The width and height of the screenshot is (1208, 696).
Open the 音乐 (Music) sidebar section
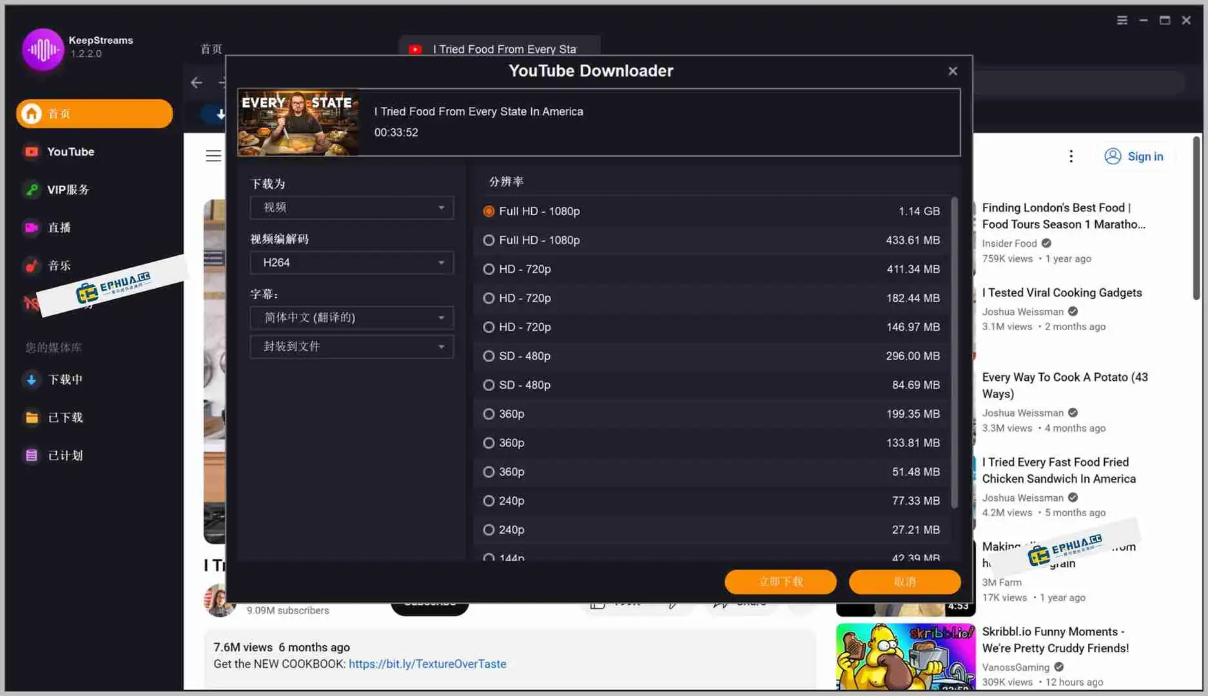click(x=59, y=265)
